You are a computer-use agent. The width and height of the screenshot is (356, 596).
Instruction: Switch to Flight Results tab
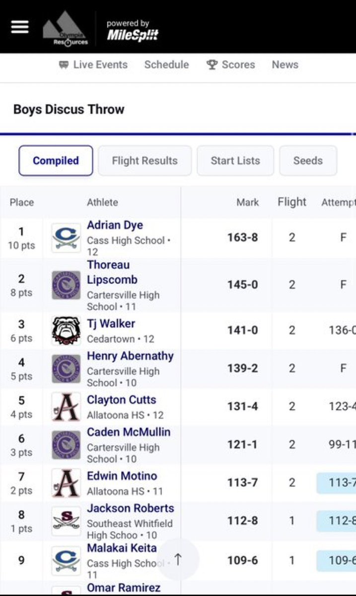(144, 160)
